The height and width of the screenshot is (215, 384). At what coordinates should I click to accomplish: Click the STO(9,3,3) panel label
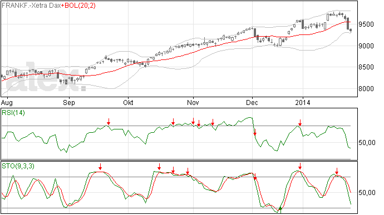18,166
